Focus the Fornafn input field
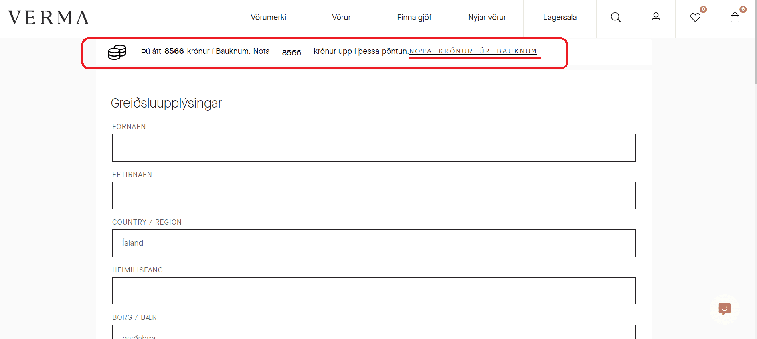Image resolution: width=757 pixels, height=339 pixels. [x=374, y=148]
